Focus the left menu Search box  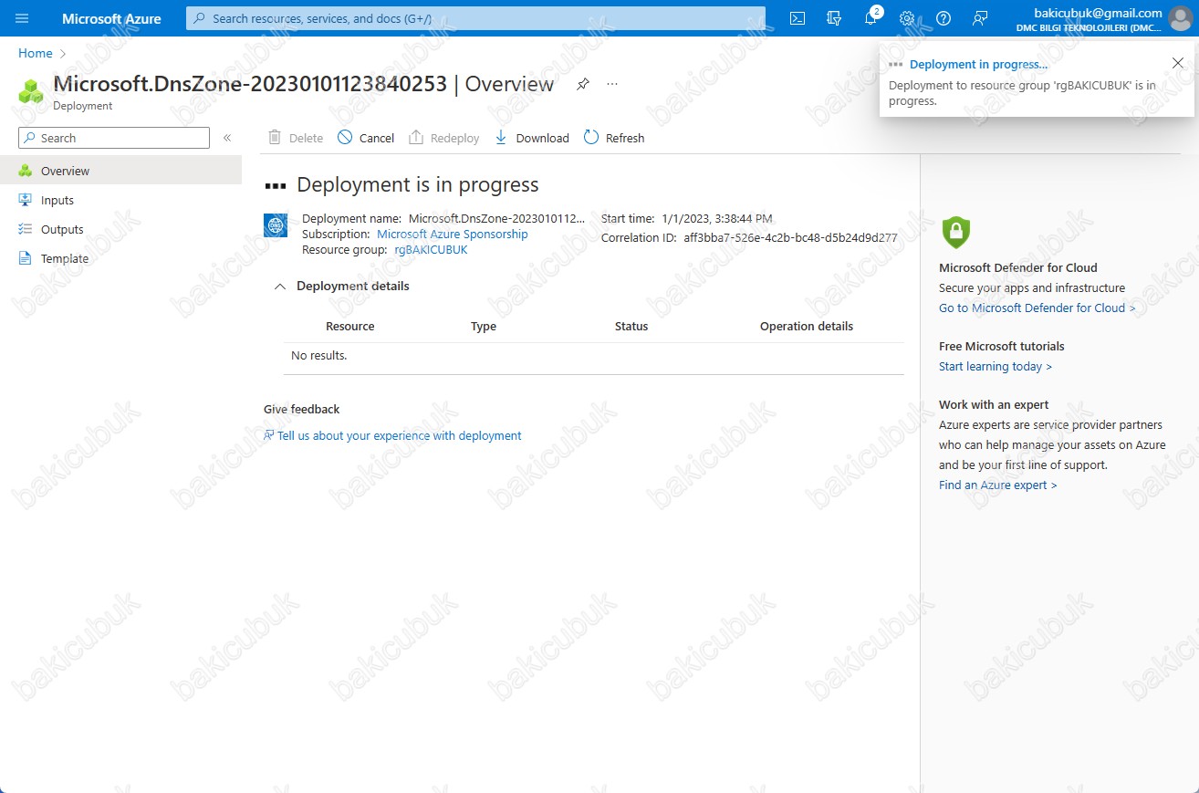[114, 138]
